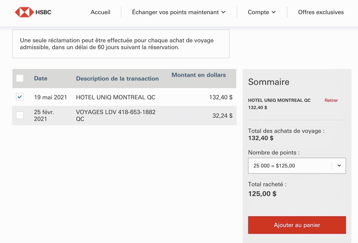Expand the Échanger vos points maintenant menu
The width and height of the screenshot is (358, 243).
[x=175, y=12]
